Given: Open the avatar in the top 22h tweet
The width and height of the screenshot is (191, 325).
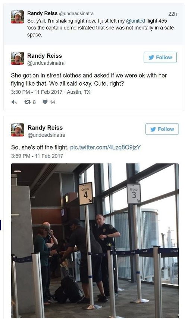Looking at the screenshot, I should tap(17, 17).
